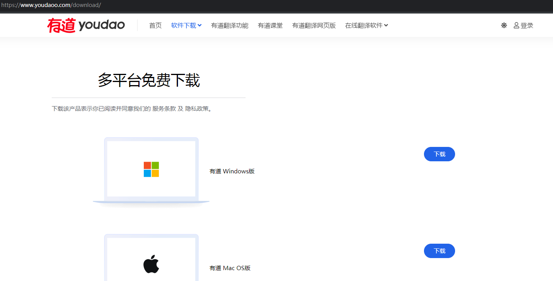The image size is (553, 281).
Task: Go to 首页 home page
Action: [x=155, y=25]
